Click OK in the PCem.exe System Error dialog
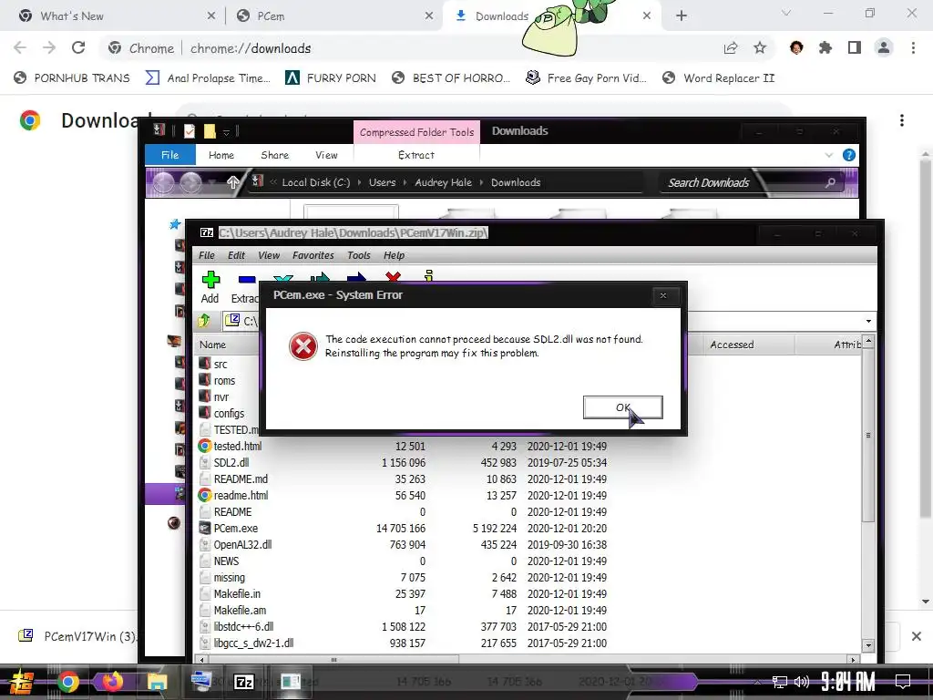Image resolution: width=933 pixels, height=700 pixels. tap(622, 407)
